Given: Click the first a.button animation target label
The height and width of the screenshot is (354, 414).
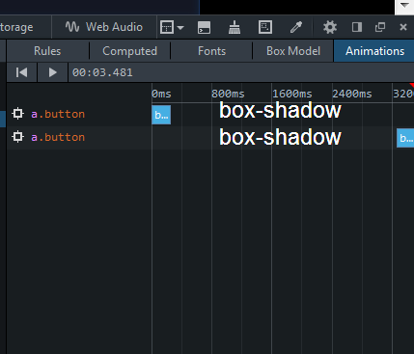Looking at the screenshot, I should click(x=58, y=114).
